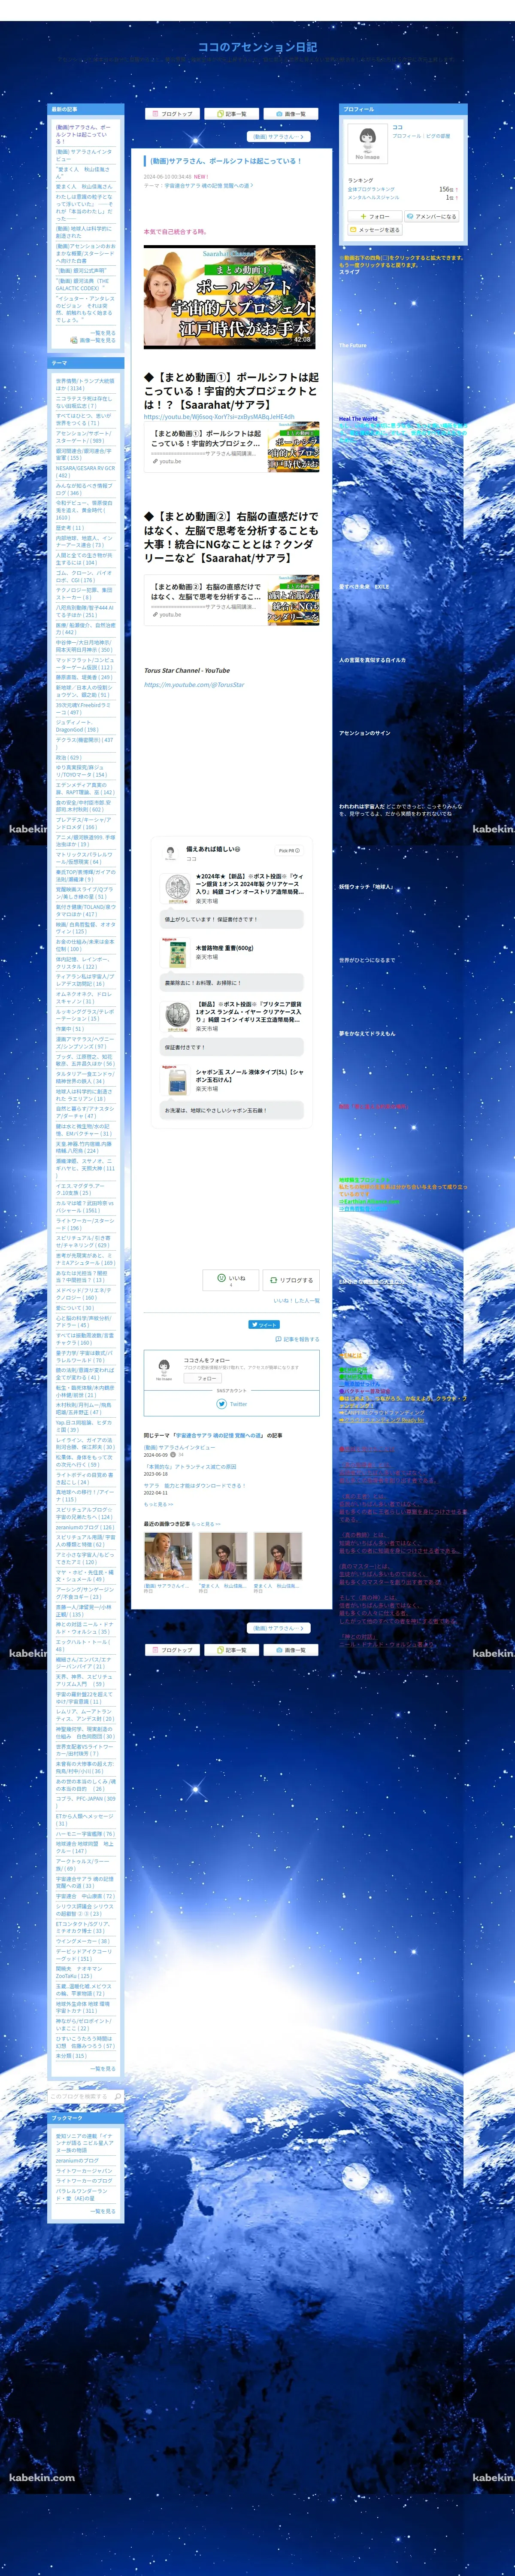Viewport: 515px width, 2576px height.
Task: Open メンタルヘルスジャンル ranking link
Action: (x=373, y=197)
